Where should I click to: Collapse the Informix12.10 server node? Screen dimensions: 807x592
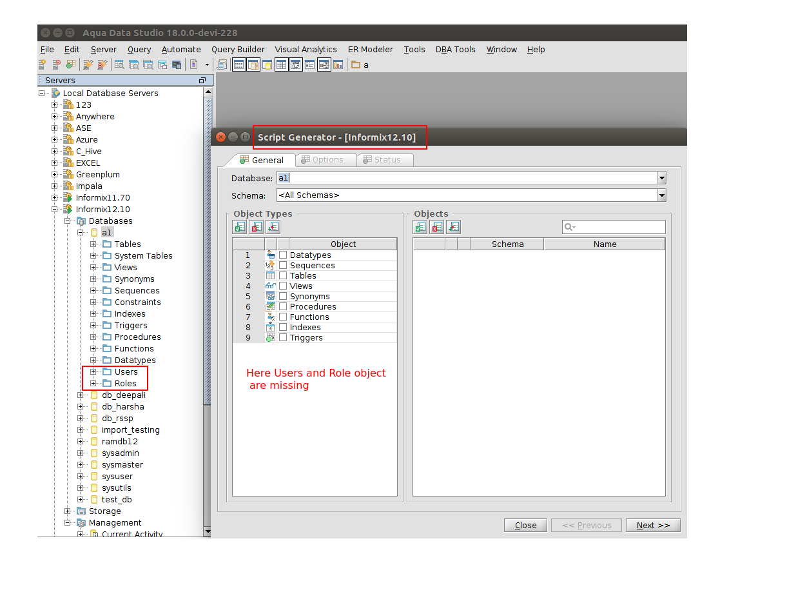tap(55, 209)
